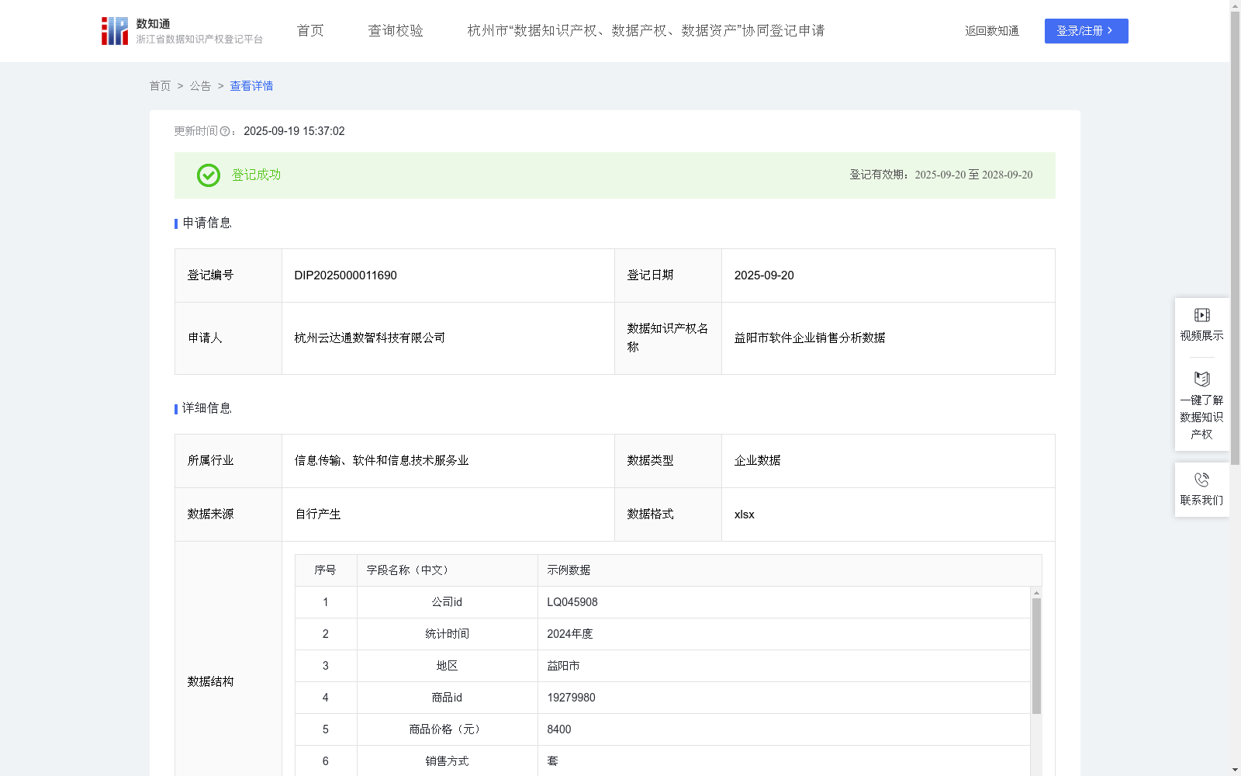Viewport: 1241px width, 776px height.
Task: Click the 数知通 platform logo
Action: coord(182,31)
